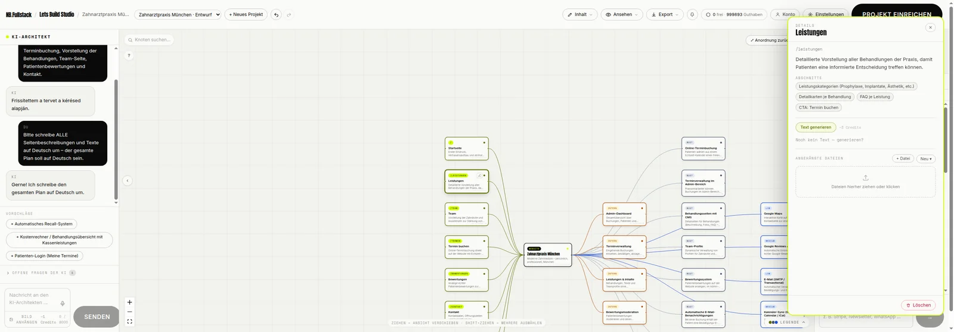The height and width of the screenshot is (332, 954).
Task: Click the edit icon on the Leistungen node
Action: pos(479,176)
